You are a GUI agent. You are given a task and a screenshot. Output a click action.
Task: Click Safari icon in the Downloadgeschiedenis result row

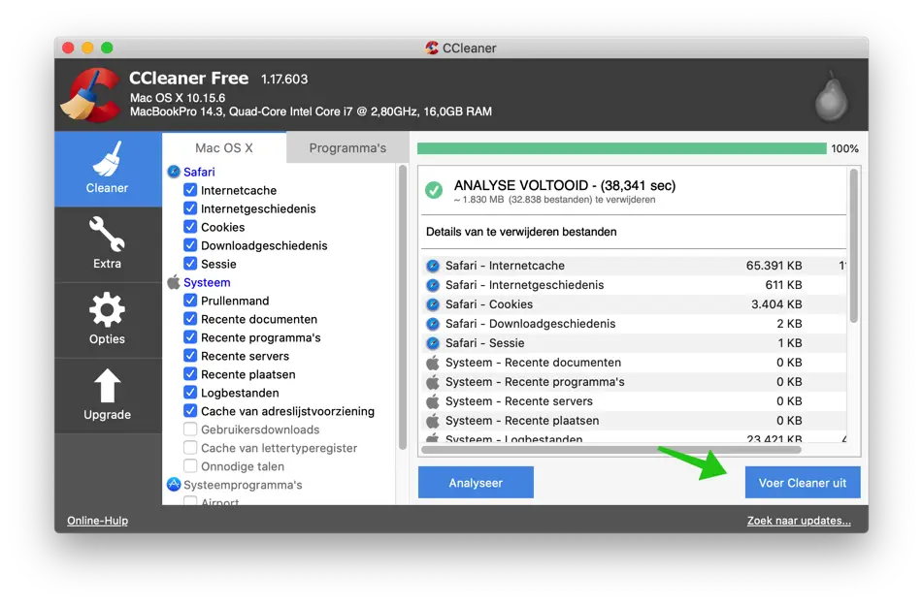coord(433,324)
